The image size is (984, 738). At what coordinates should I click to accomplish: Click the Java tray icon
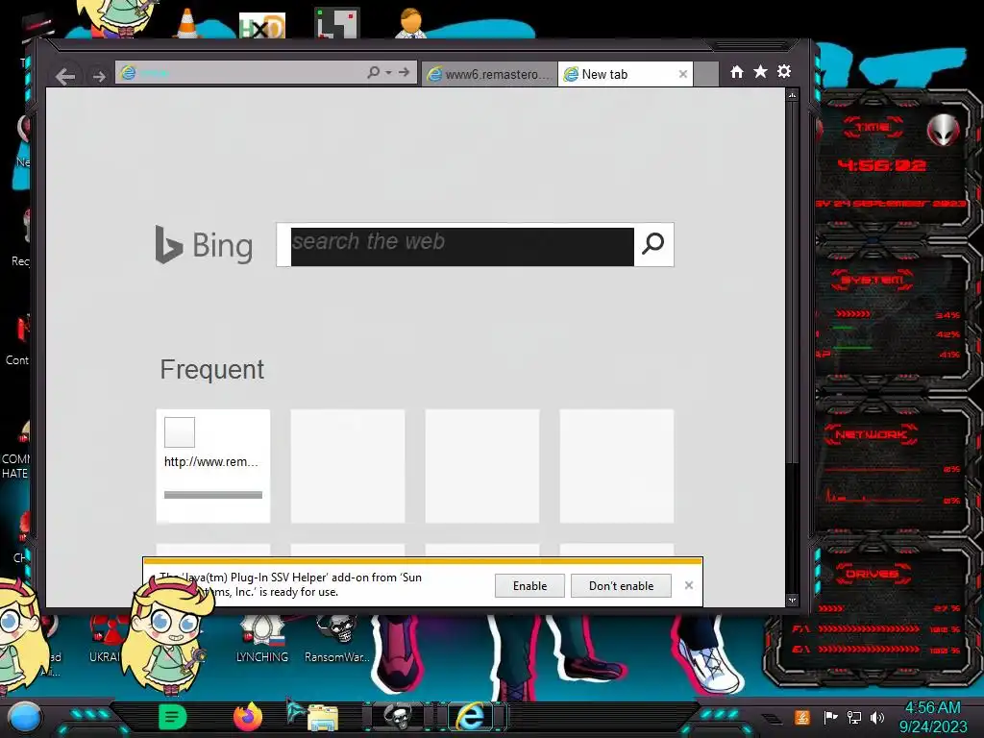[802, 717]
